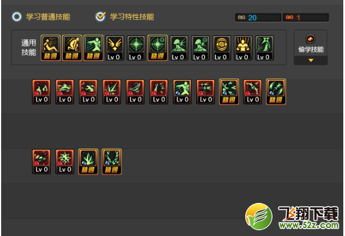Click the golden eye general skill icon
The image size is (345, 236).
pos(222,48)
